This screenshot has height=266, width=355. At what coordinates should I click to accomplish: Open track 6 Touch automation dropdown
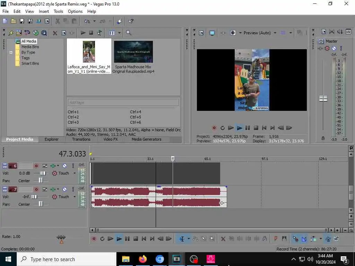tap(75, 173)
